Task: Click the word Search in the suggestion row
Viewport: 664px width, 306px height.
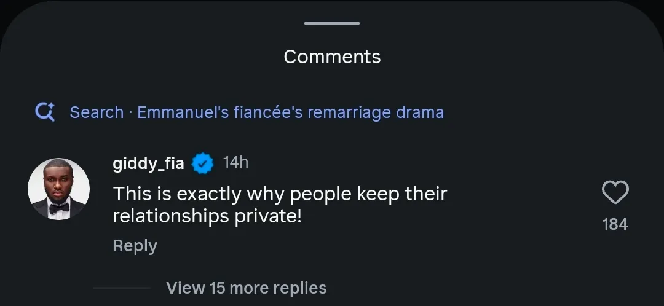Action: pyautogui.click(x=97, y=112)
